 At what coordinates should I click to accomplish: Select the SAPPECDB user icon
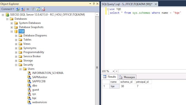29,81
